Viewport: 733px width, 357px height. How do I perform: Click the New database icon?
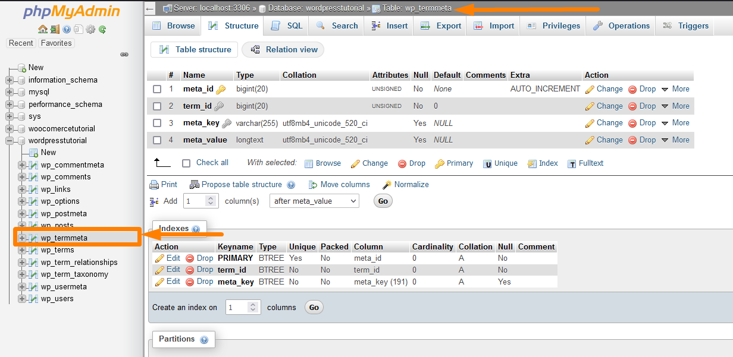click(x=22, y=68)
